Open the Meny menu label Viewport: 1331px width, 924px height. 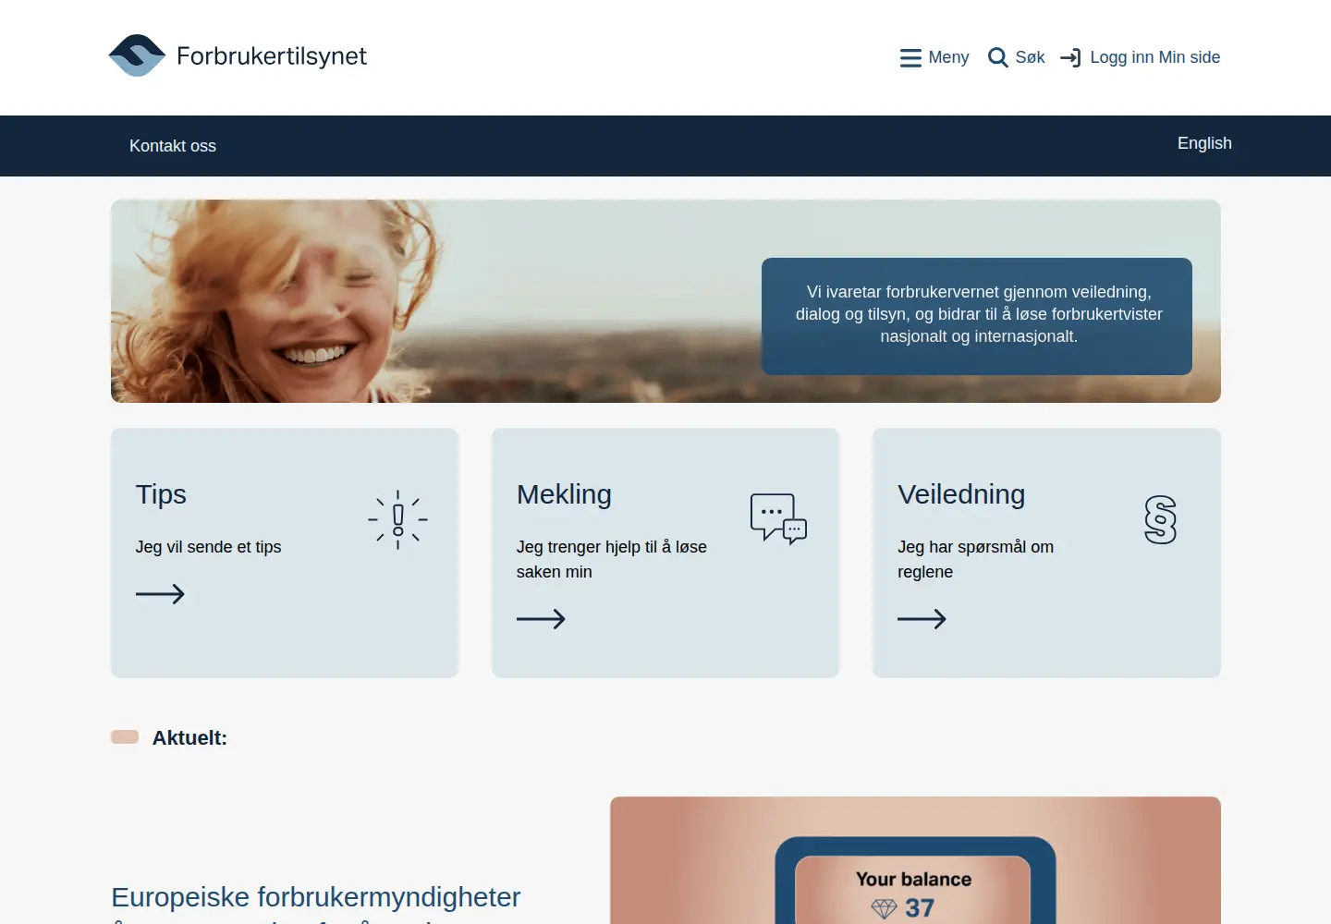click(948, 57)
